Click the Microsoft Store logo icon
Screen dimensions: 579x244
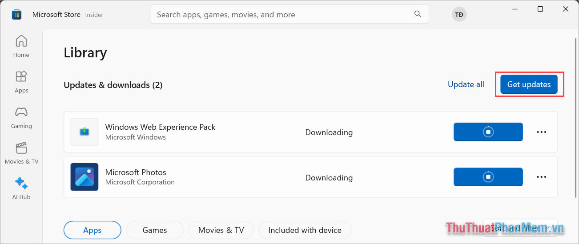tap(16, 15)
